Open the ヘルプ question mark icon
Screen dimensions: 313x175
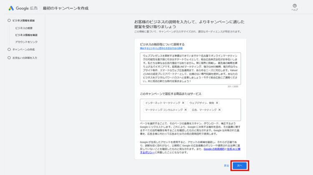click(294, 6)
